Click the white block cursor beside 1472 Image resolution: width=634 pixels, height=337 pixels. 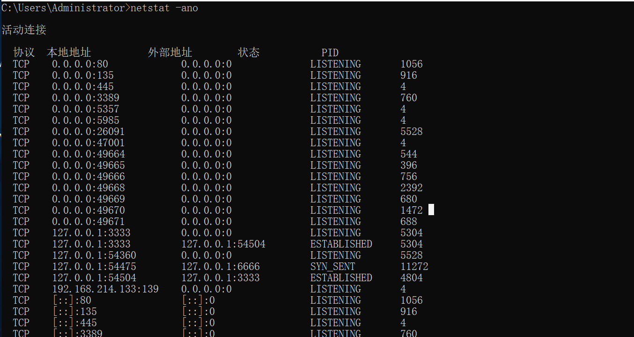(x=431, y=210)
